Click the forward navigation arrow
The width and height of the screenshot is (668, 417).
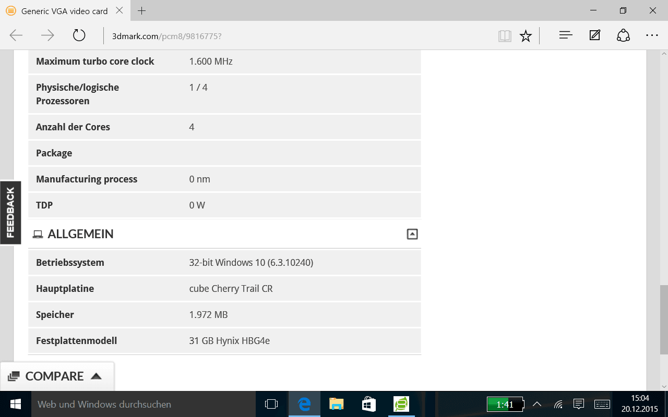pyautogui.click(x=47, y=35)
